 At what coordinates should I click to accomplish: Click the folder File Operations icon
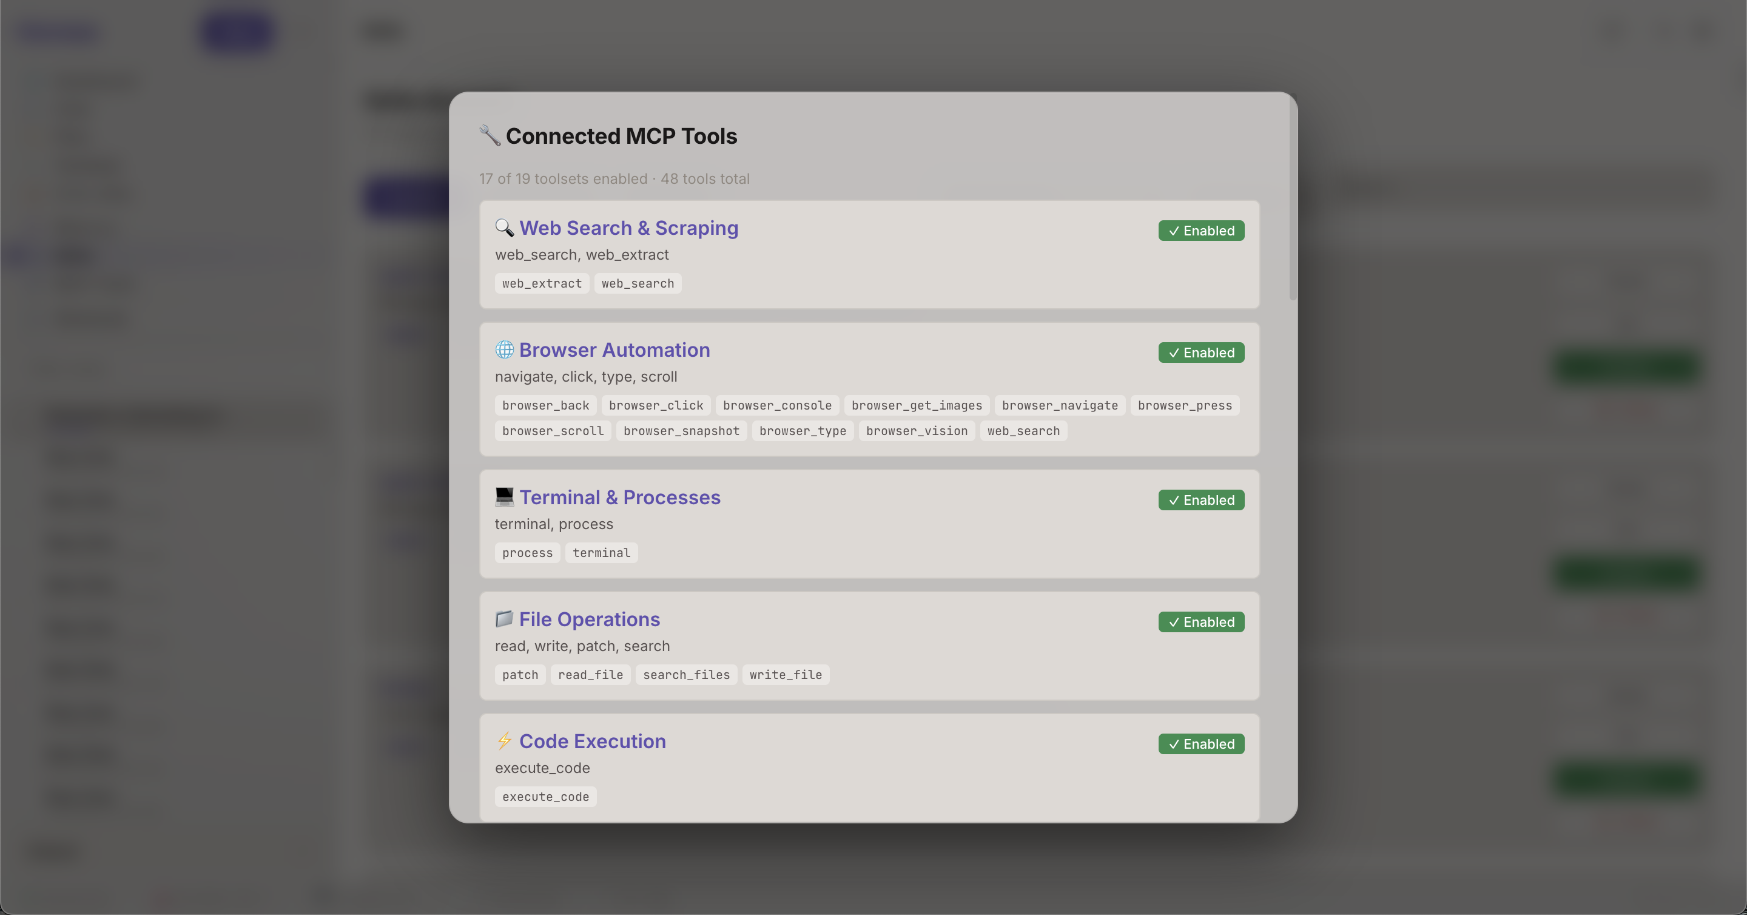coord(504,620)
